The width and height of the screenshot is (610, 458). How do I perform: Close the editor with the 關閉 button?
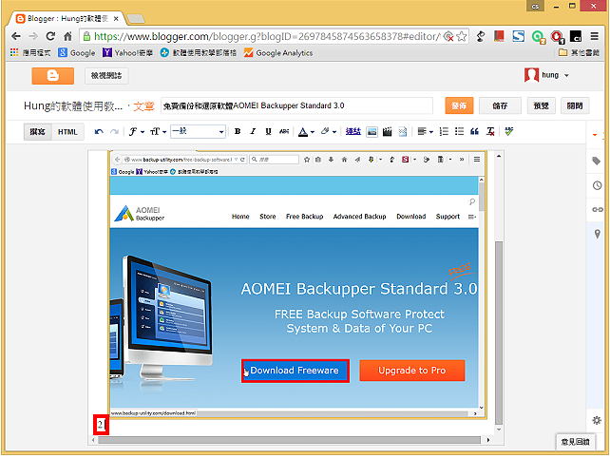pos(575,105)
